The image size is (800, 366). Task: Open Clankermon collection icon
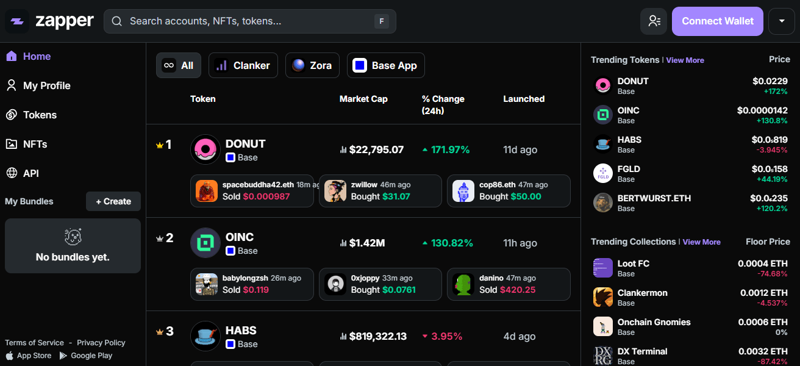(x=603, y=297)
